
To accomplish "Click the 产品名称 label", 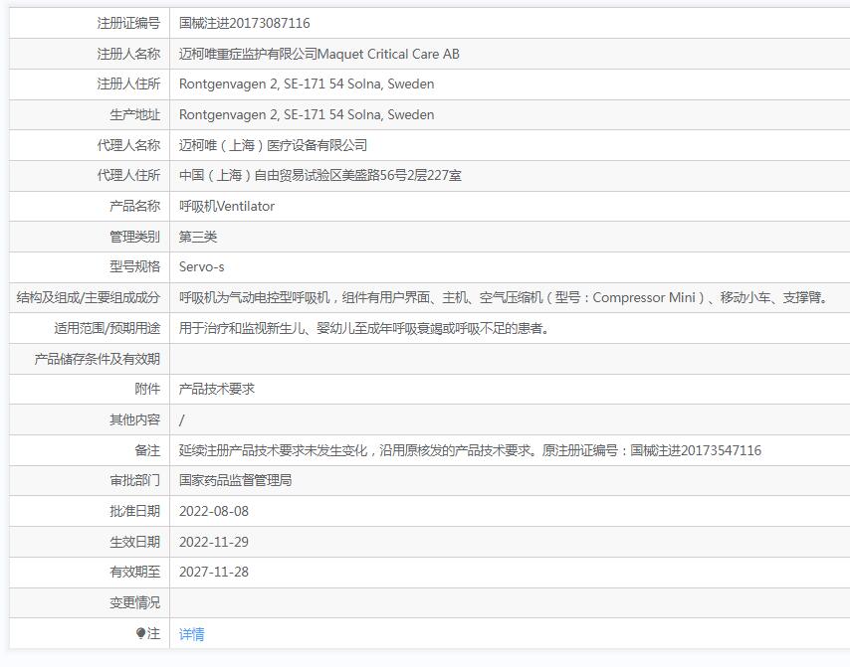I will (135, 207).
